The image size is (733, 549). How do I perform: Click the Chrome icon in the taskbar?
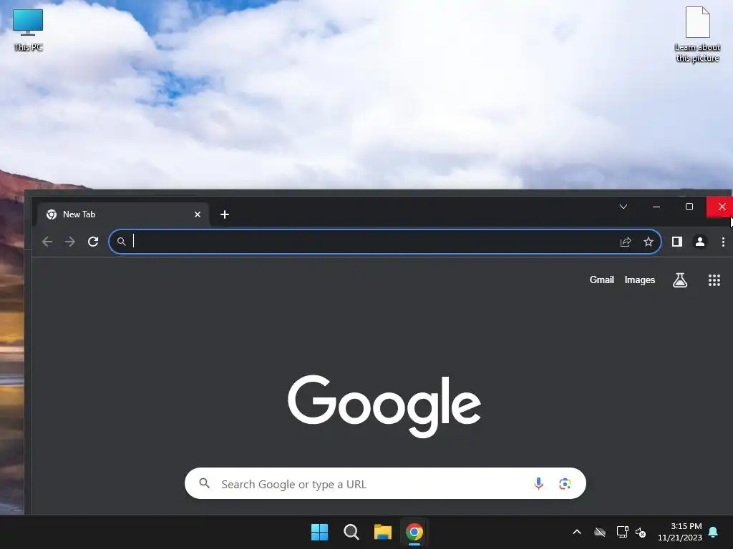click(414, 532)
